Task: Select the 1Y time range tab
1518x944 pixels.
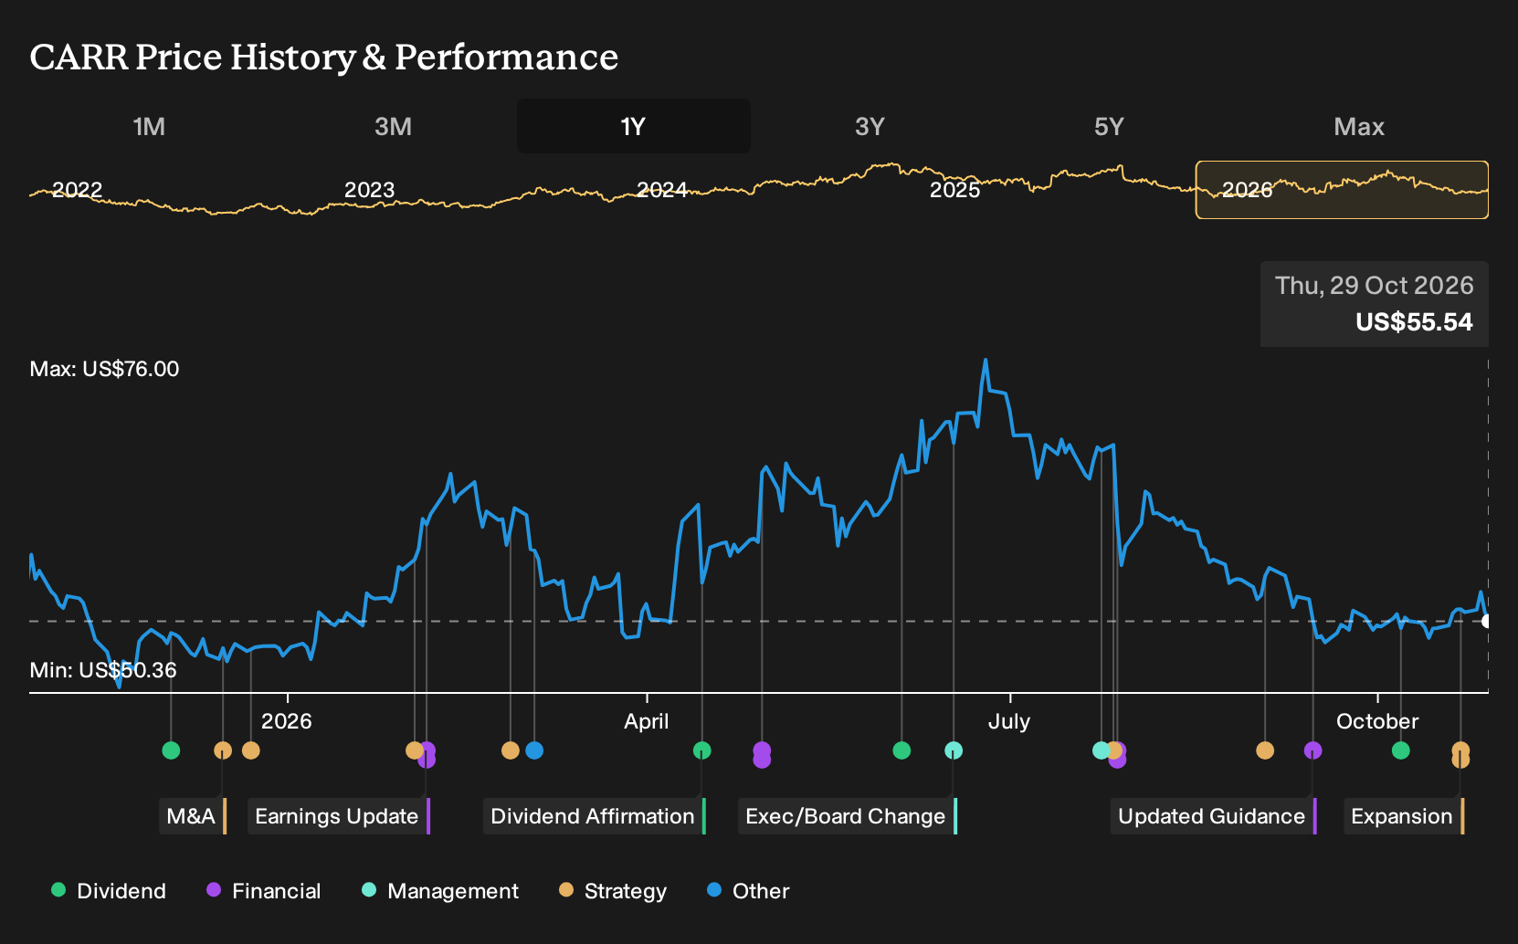Action: click(x=634, y=126)
